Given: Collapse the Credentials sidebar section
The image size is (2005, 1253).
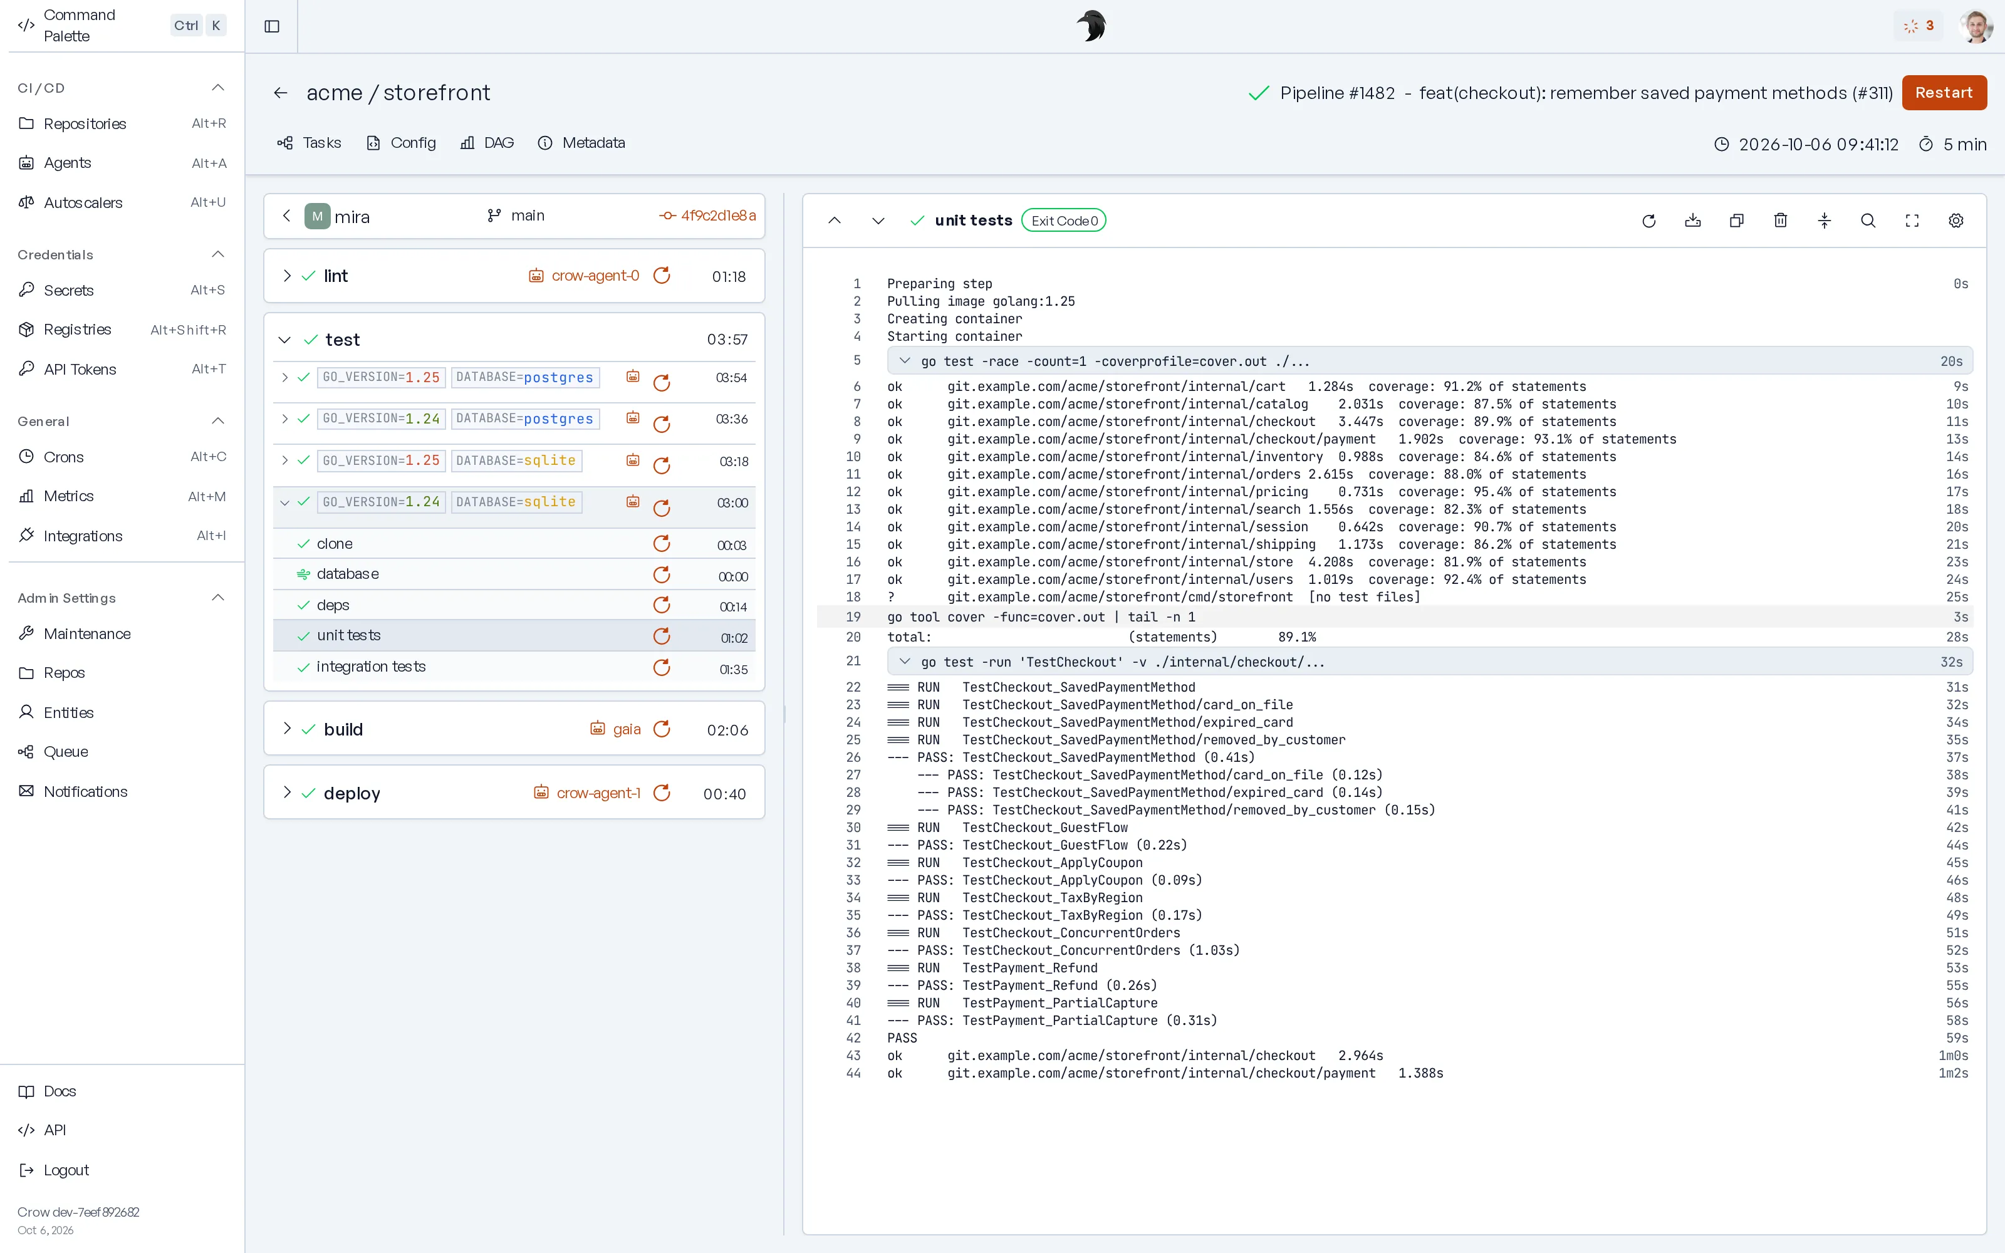Looking at the screenshot, I should [x=218, y=254].
